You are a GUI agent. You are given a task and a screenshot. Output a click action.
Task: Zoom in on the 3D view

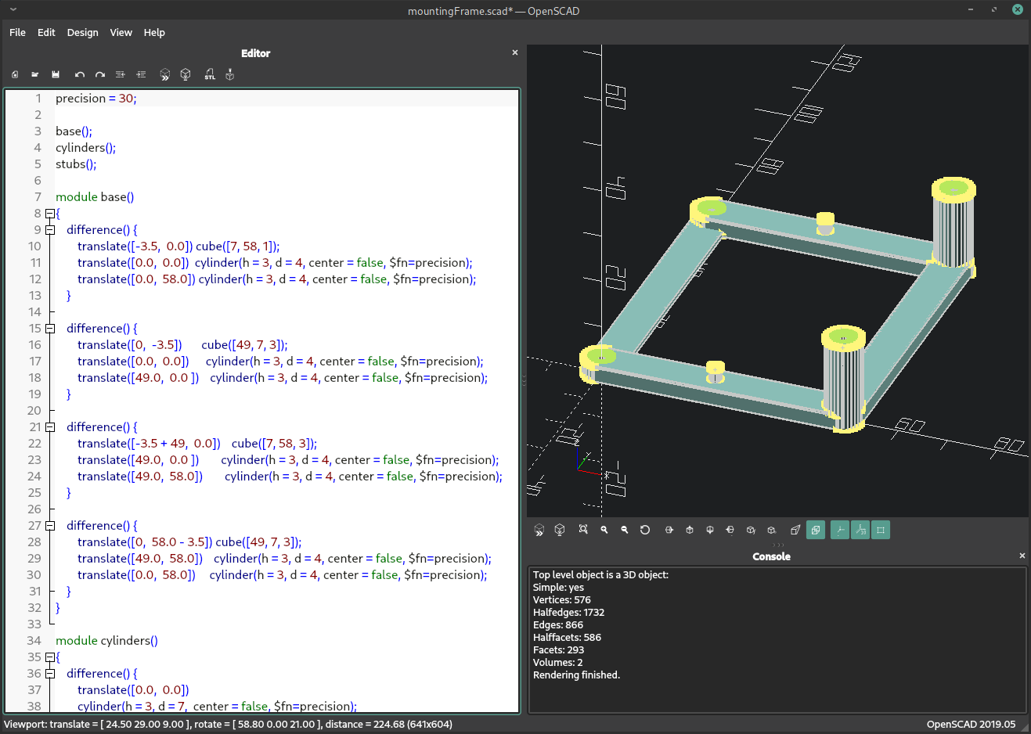[604, 530]
